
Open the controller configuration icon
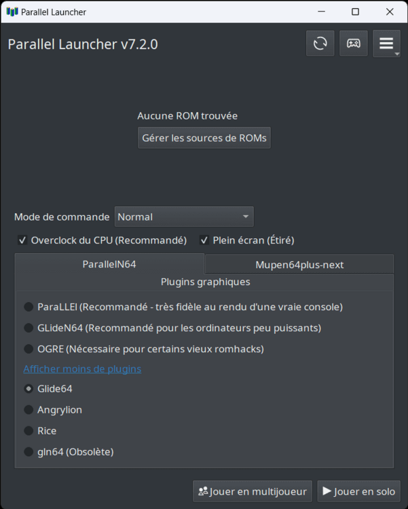[x=353, y=43]
